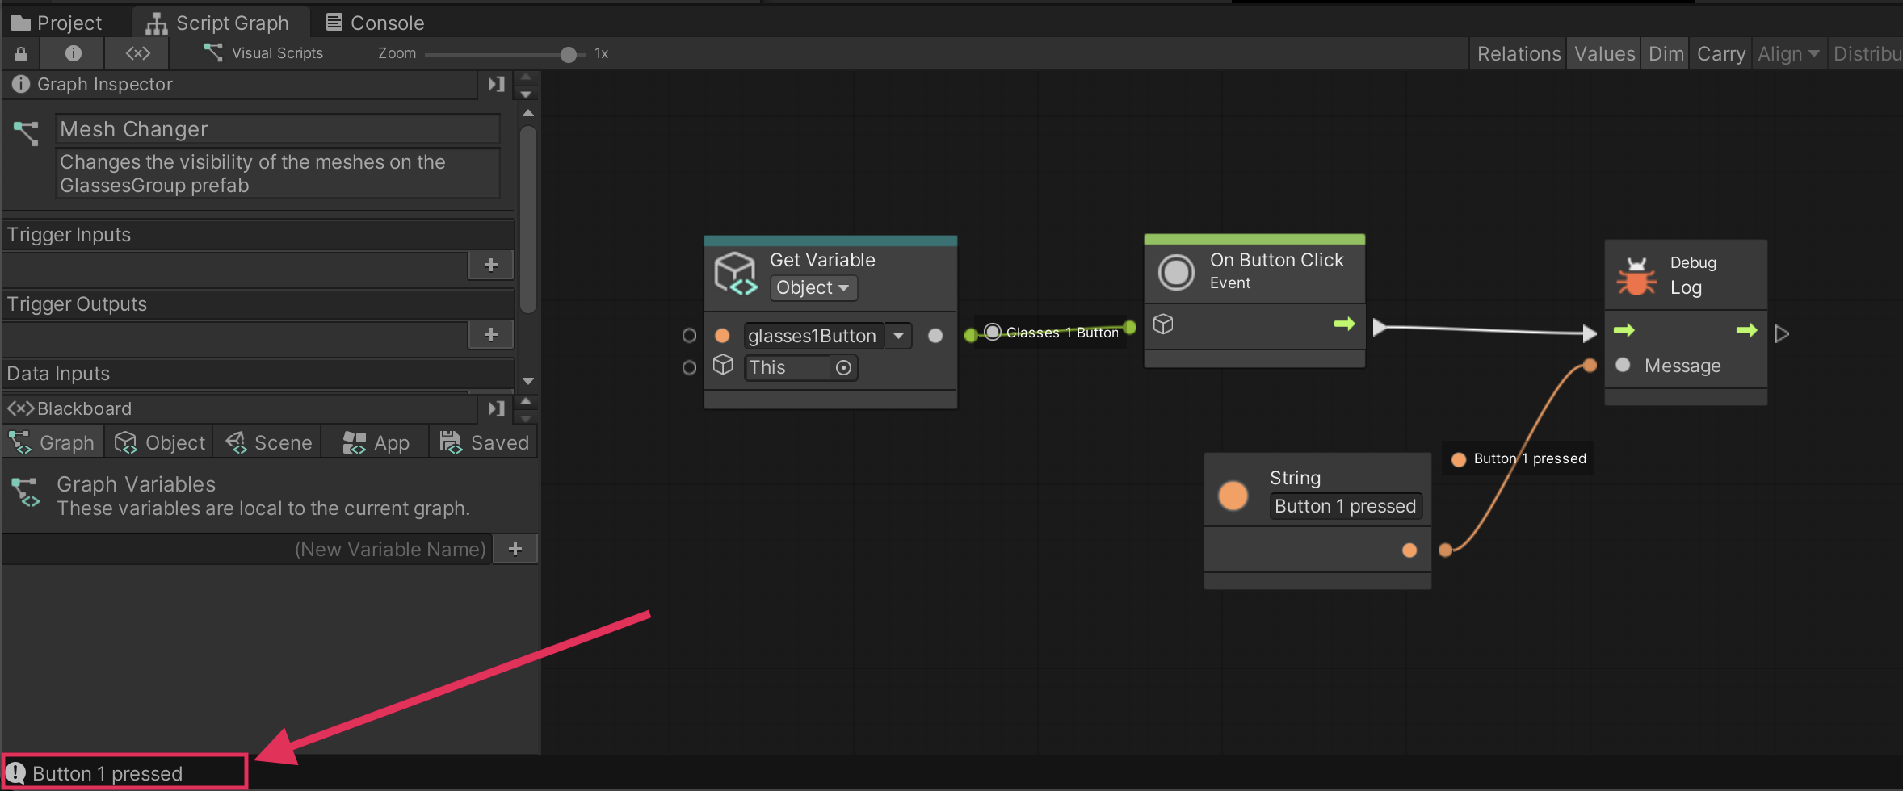Toggle the Relations display option
The height and width of the screenshot is (791, 1903).
1518,54
